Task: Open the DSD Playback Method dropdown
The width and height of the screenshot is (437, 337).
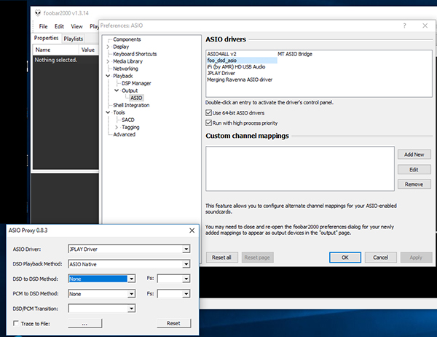Action: pyautogui.click(x=186, y=264)
